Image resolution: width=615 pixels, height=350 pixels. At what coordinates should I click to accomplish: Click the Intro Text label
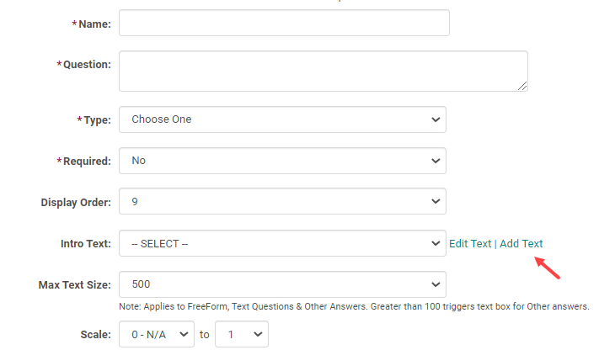point(85,244)
